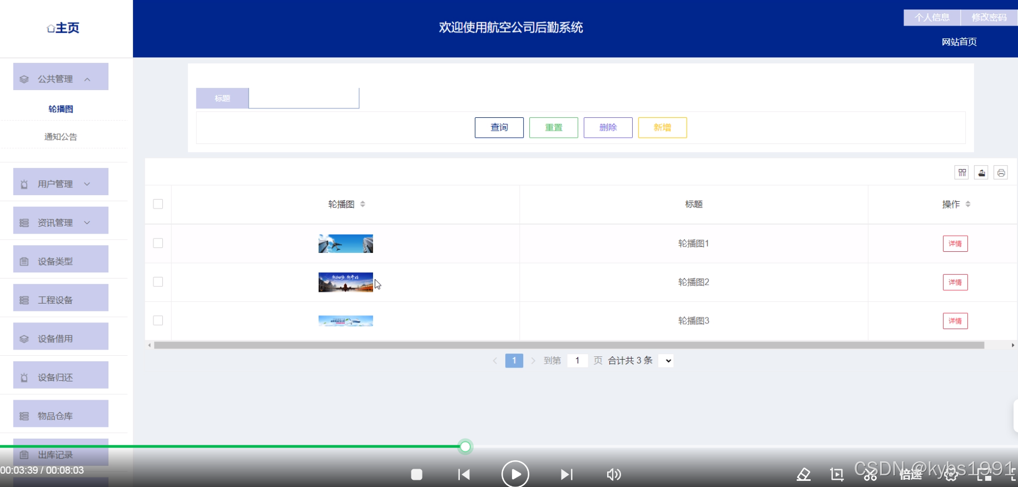Click the 轮播图1 airplane thumbnail
Image resolution: width=1018 pixels, height=487 pixels.
346,244
